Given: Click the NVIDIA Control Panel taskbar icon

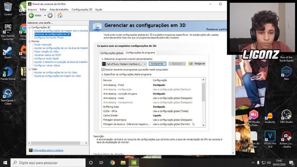Looking at the screenshot, I should click(134, 163).
